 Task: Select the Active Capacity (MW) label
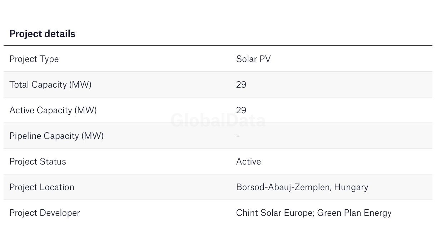tap(53, 110)
